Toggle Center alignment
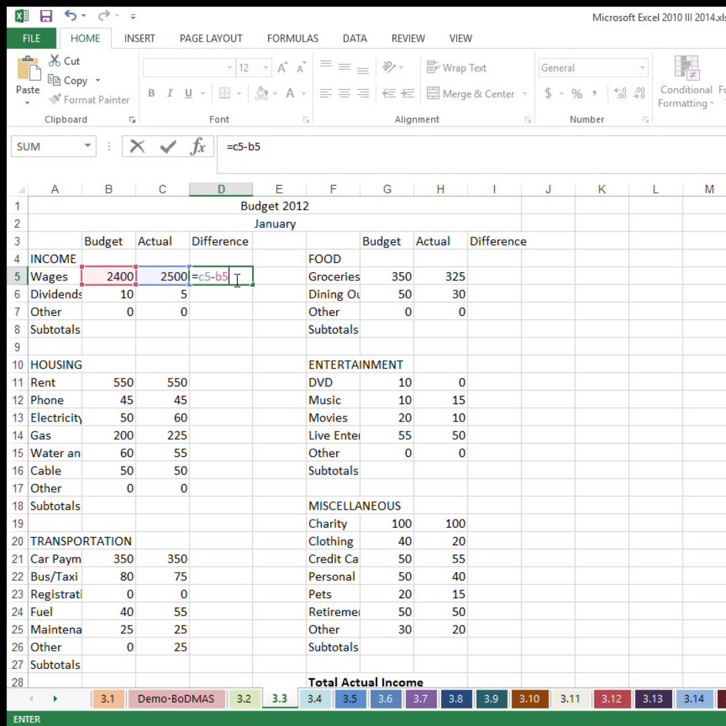Screen dimensions: 726x726 (344, 93)
